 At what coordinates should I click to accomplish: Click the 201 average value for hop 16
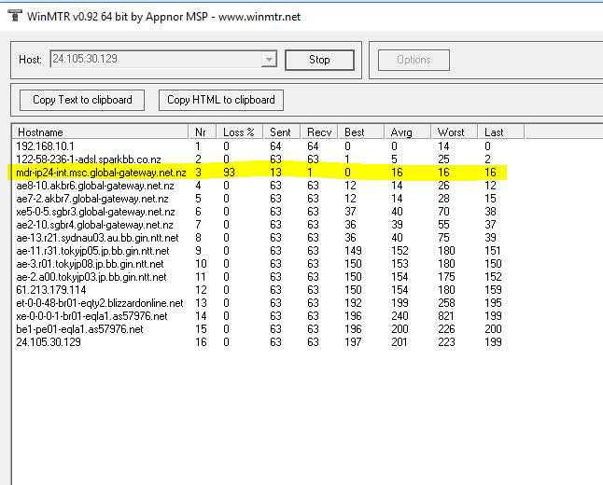tap(400, 342)
